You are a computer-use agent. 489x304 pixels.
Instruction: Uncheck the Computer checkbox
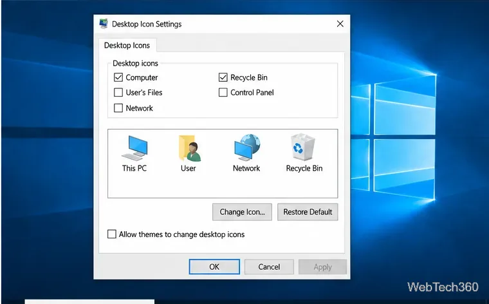[118, 77]
